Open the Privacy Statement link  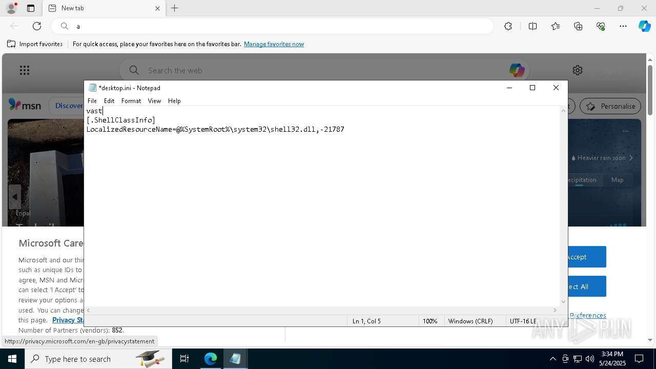click(68, 320)
